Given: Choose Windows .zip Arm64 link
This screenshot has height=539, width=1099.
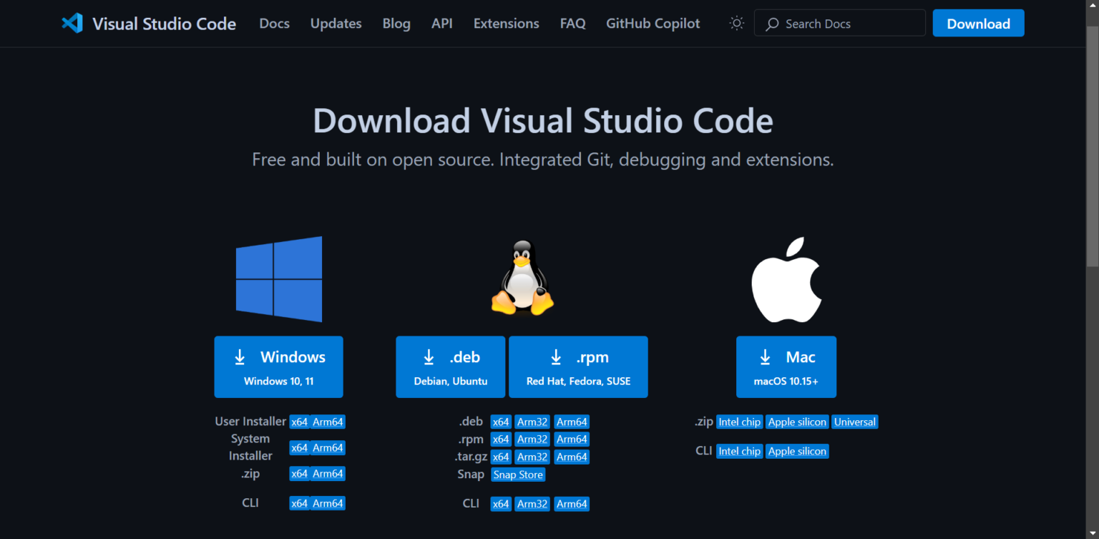Looking at the screenshot, I should (x=328, y=474).
